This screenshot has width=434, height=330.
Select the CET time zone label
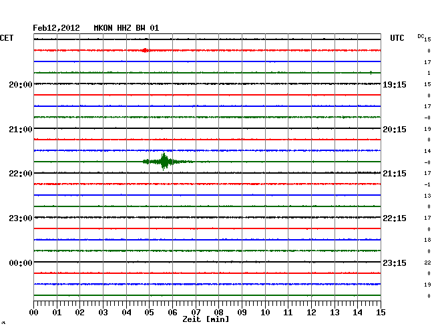point(7,38)
